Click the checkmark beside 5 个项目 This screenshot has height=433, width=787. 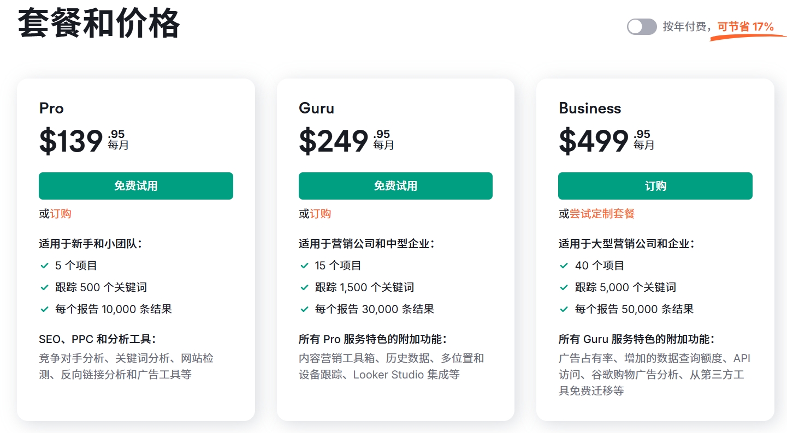(45, 266)
